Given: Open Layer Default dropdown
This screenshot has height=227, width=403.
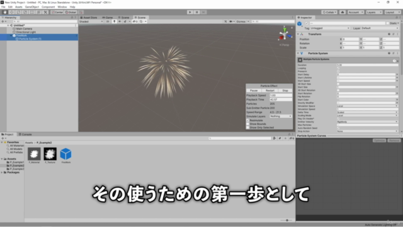Looking at the screenshot, I should (380, 28).
